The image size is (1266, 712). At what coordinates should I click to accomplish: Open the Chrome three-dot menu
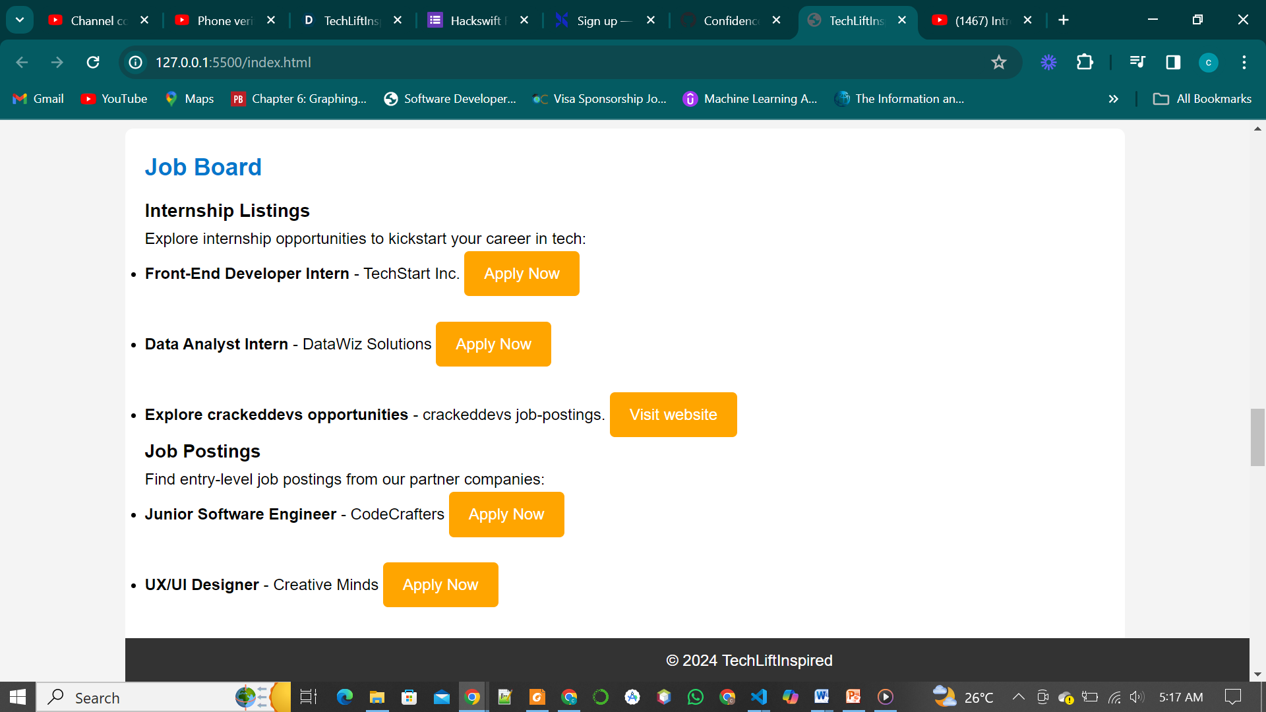(1244, 62)
